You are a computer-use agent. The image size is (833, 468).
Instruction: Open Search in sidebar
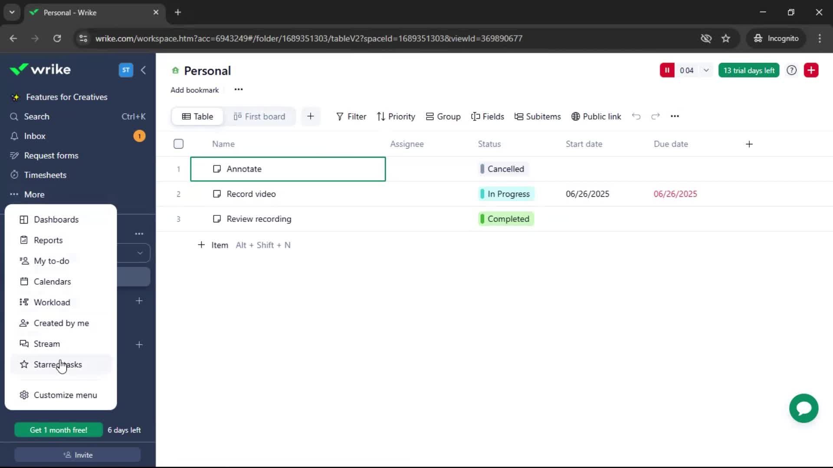(36, 117)
